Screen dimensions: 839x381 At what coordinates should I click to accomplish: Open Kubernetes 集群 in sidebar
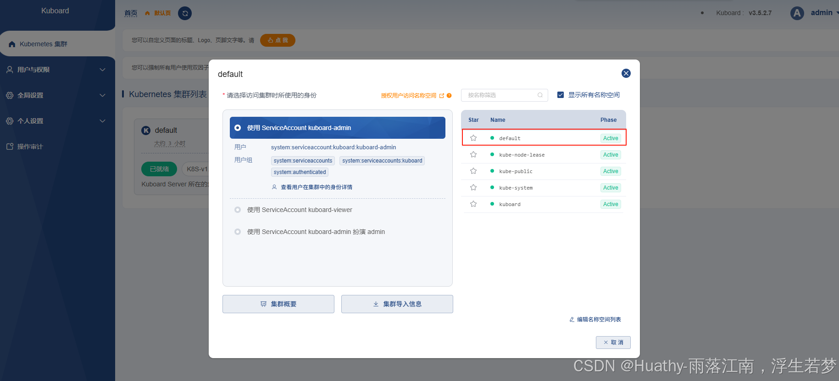57,44
